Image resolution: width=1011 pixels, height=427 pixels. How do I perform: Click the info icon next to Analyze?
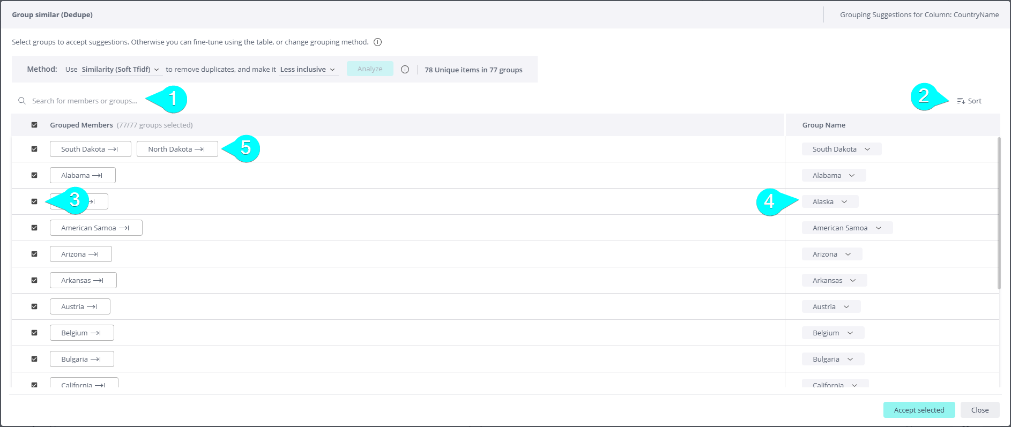click(x=405, y=70)
